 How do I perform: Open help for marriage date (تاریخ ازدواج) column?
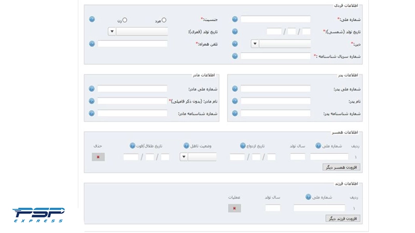(x=243, y=145)
